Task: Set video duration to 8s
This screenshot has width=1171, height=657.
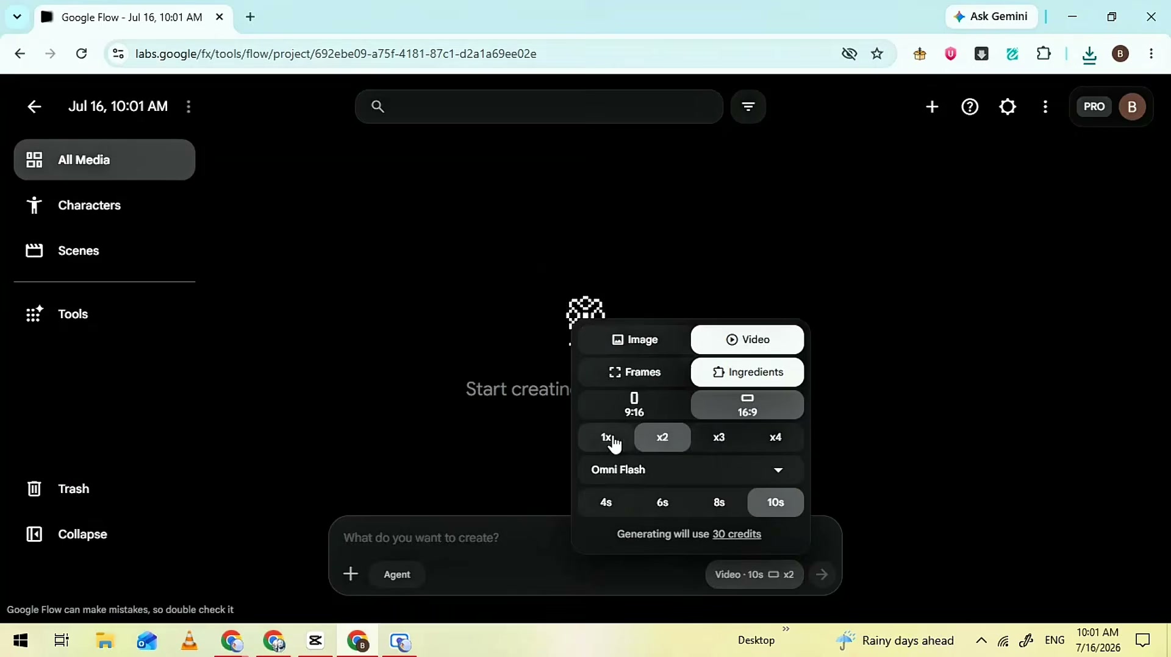Action: (719, 503)
